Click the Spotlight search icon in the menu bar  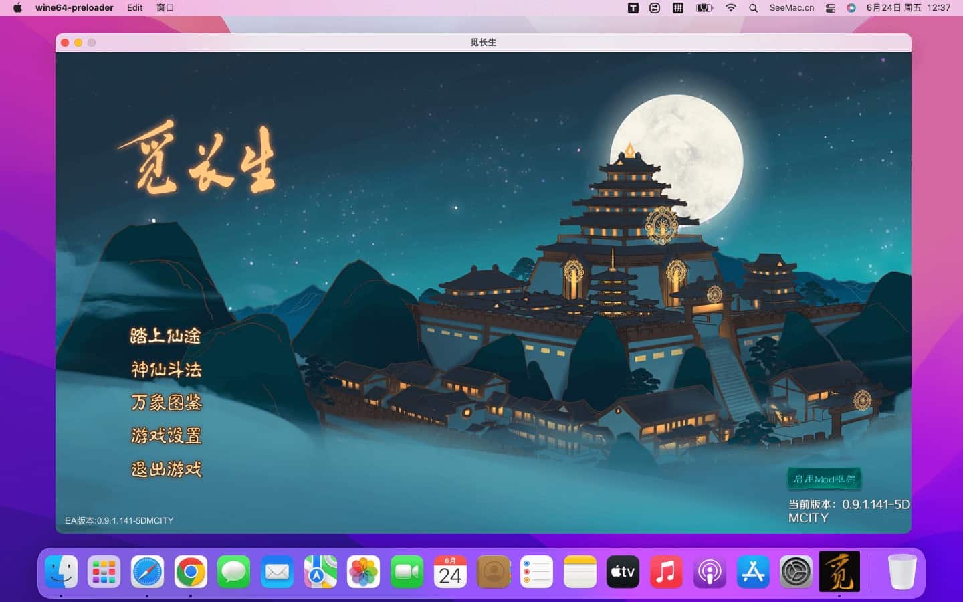[x=754, y=8]
